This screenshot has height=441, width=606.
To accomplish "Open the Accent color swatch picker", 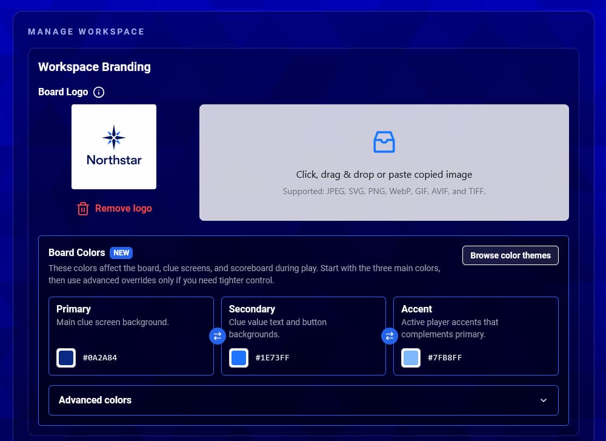I will click(x=411, y=357).
